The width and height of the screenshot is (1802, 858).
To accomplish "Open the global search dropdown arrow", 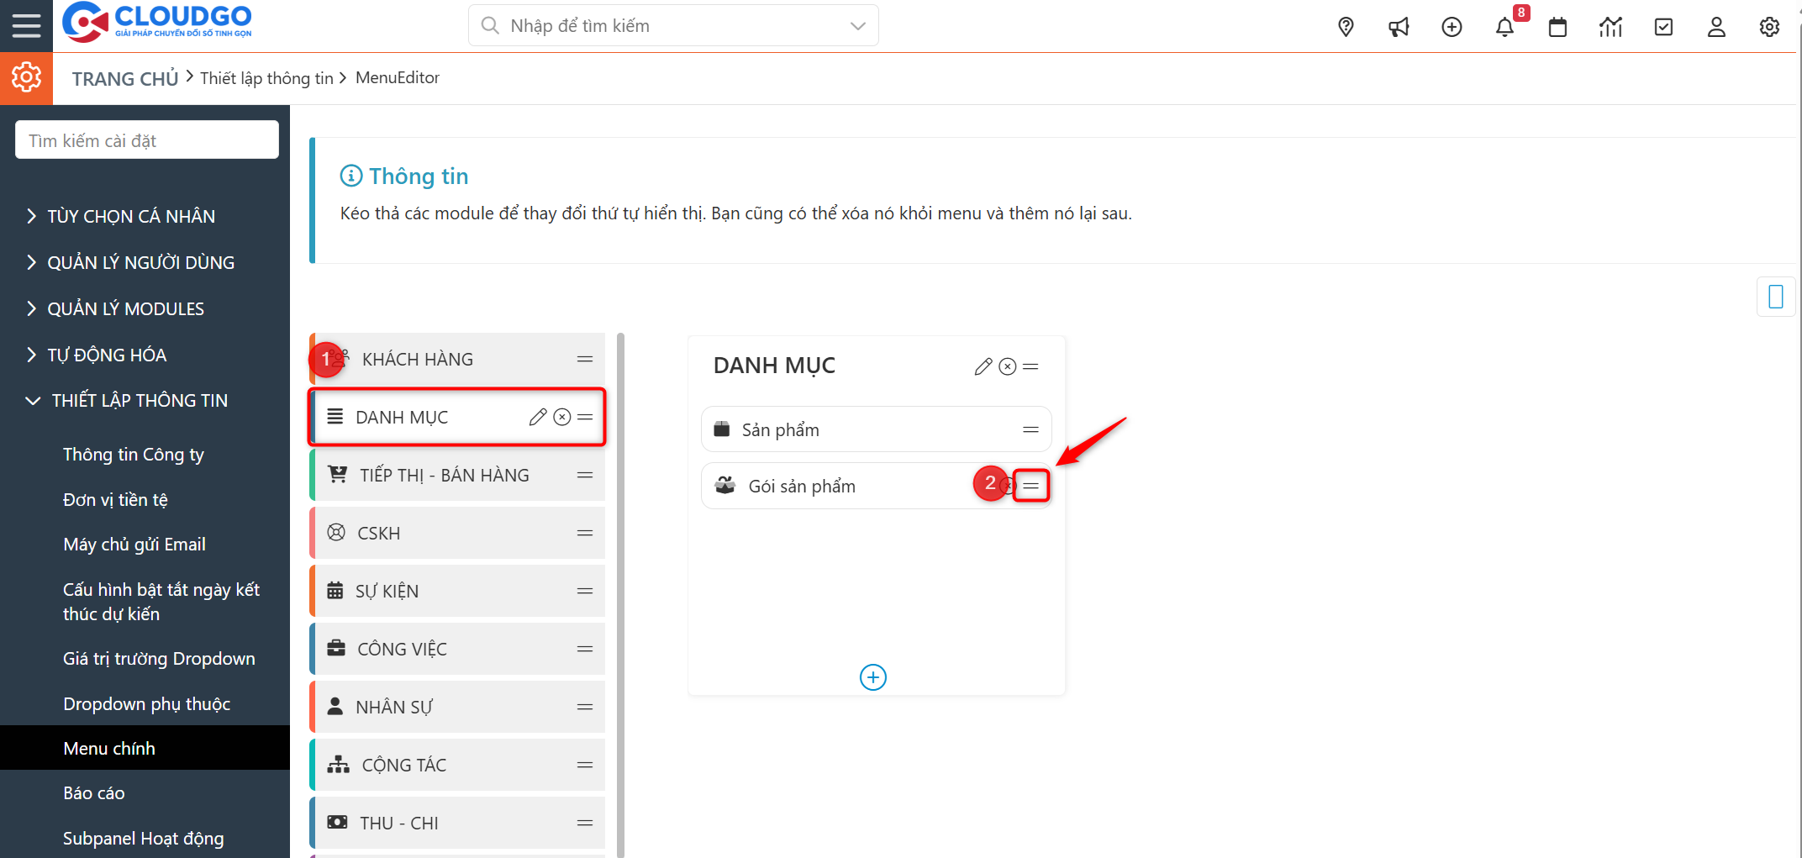I will (x=858, y=26).
